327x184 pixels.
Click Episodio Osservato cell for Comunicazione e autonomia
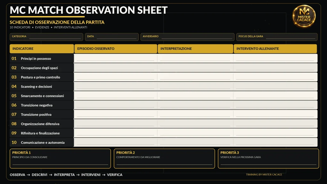(x=116, y=142)
